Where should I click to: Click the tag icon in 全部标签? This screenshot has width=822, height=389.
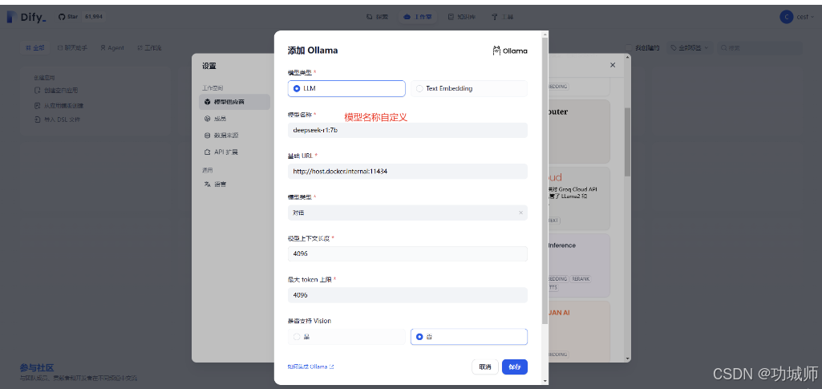pos(673,47)
